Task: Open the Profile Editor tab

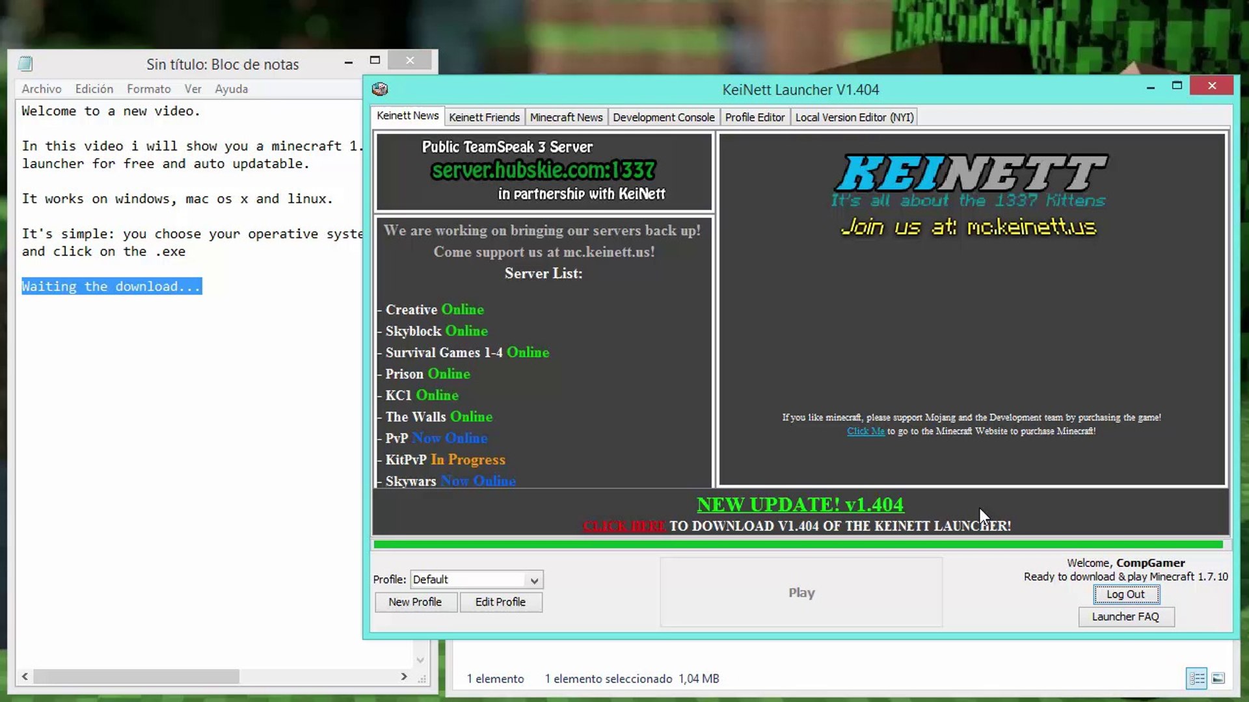Action: click(x=755, y=117)
